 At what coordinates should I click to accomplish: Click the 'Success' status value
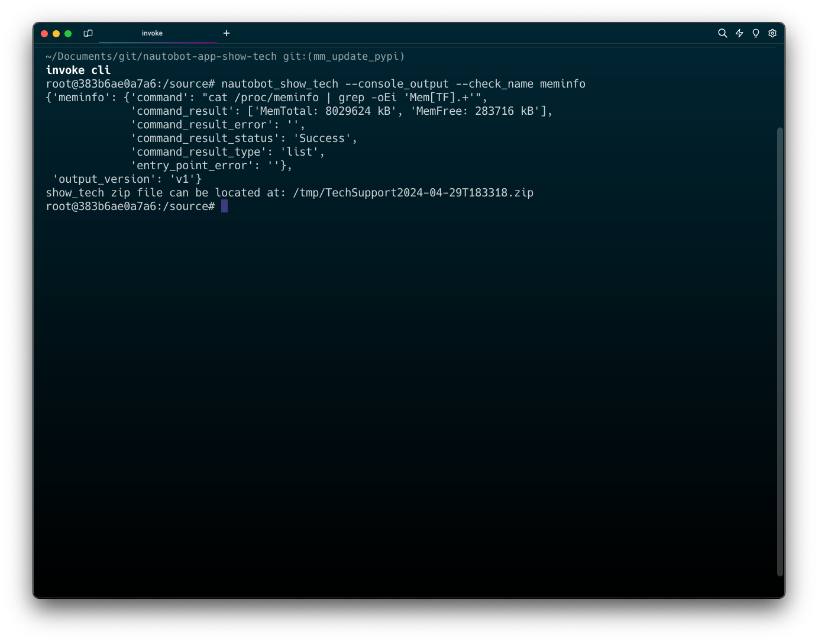click(322, 138)
